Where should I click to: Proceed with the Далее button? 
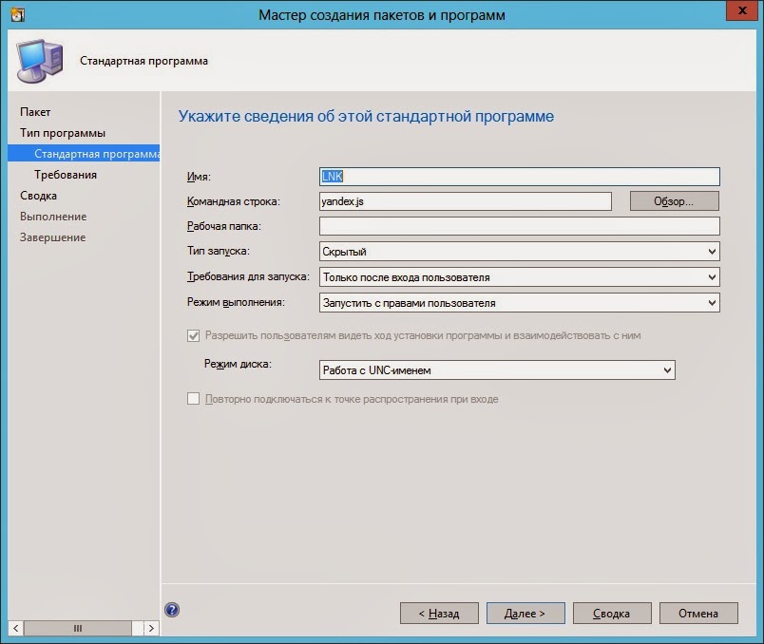click(x=525, y=614)
